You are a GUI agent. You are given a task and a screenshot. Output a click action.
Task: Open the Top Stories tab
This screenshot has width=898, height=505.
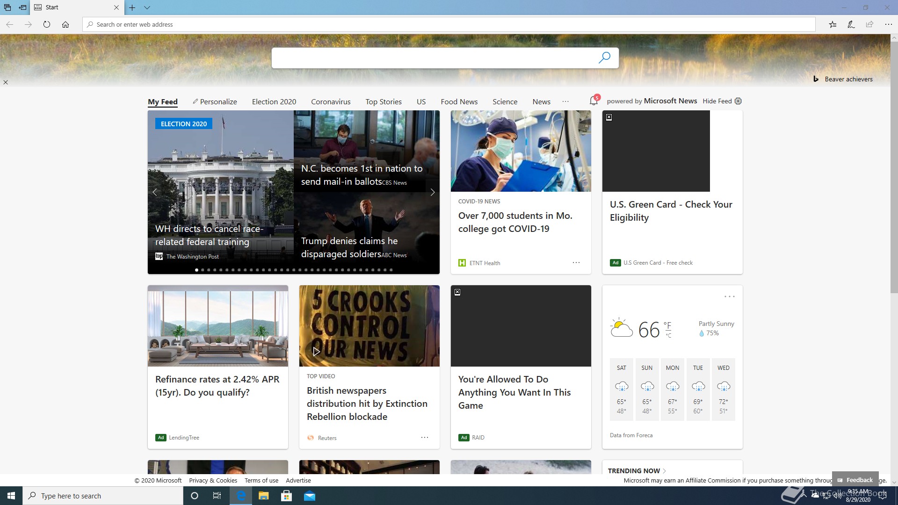point(384,101)
